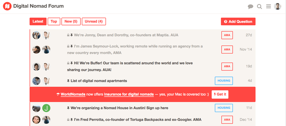Open the Nomad House in Austin thread

click(119, 108)
